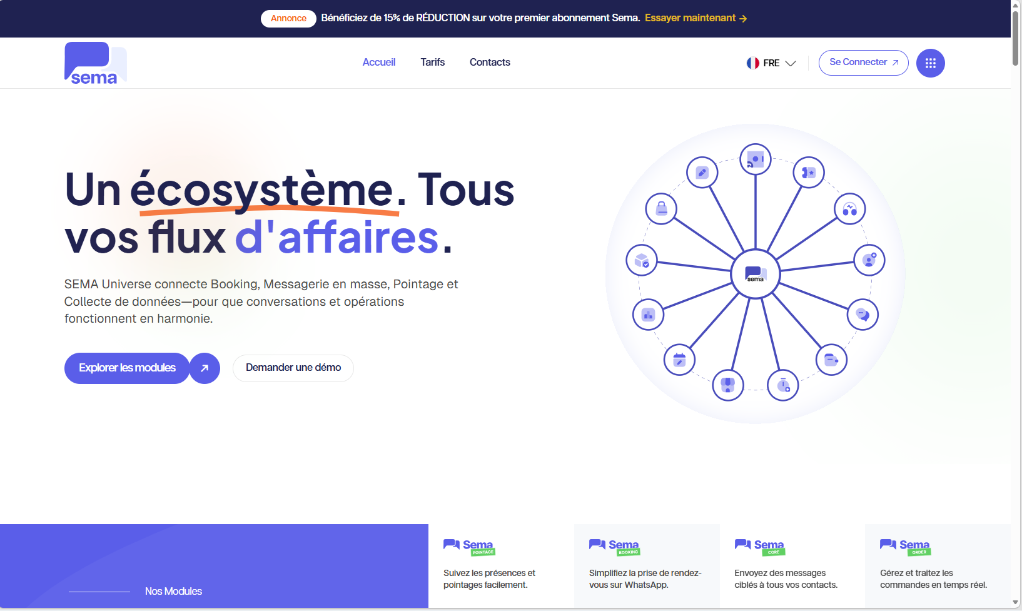Follow the Essayer maintenant link
This screenshot has width=1022, height=611.
696,18
